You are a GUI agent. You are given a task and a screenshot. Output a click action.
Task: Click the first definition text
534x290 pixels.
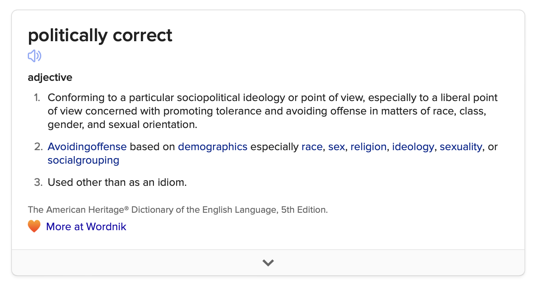(273, 111)
